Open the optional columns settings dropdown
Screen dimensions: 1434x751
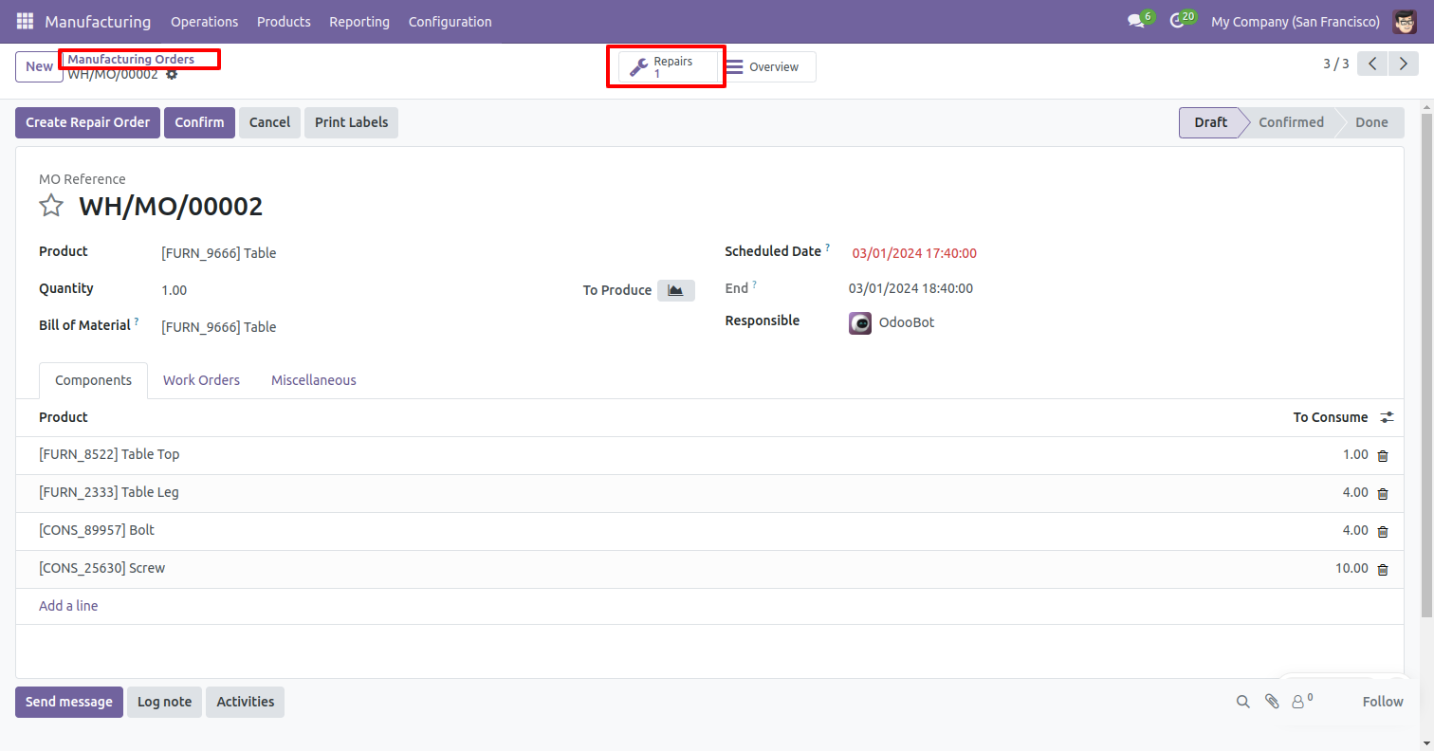1387,417
